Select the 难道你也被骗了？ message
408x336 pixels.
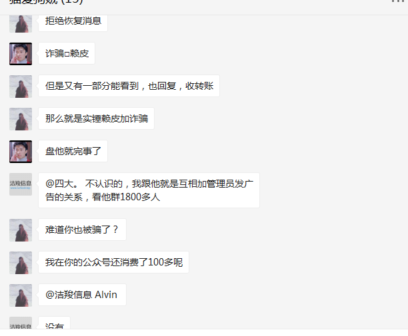(82, 230)
